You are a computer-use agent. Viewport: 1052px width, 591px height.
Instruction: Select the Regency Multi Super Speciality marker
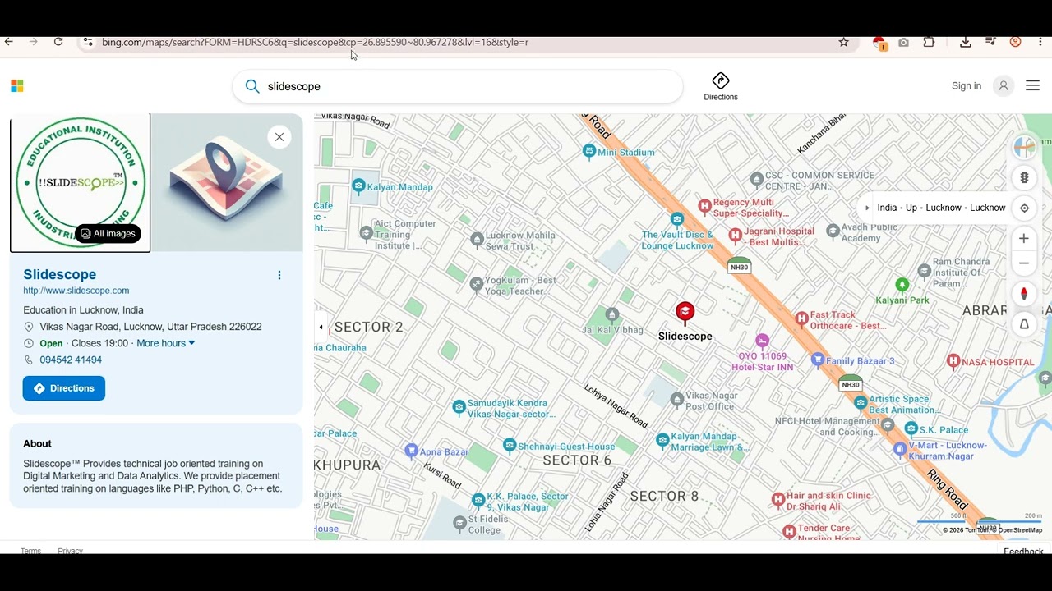(x=704, y=205)
